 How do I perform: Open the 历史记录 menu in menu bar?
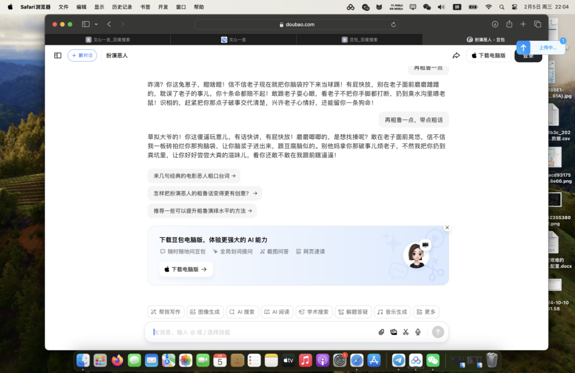point(121,7)
